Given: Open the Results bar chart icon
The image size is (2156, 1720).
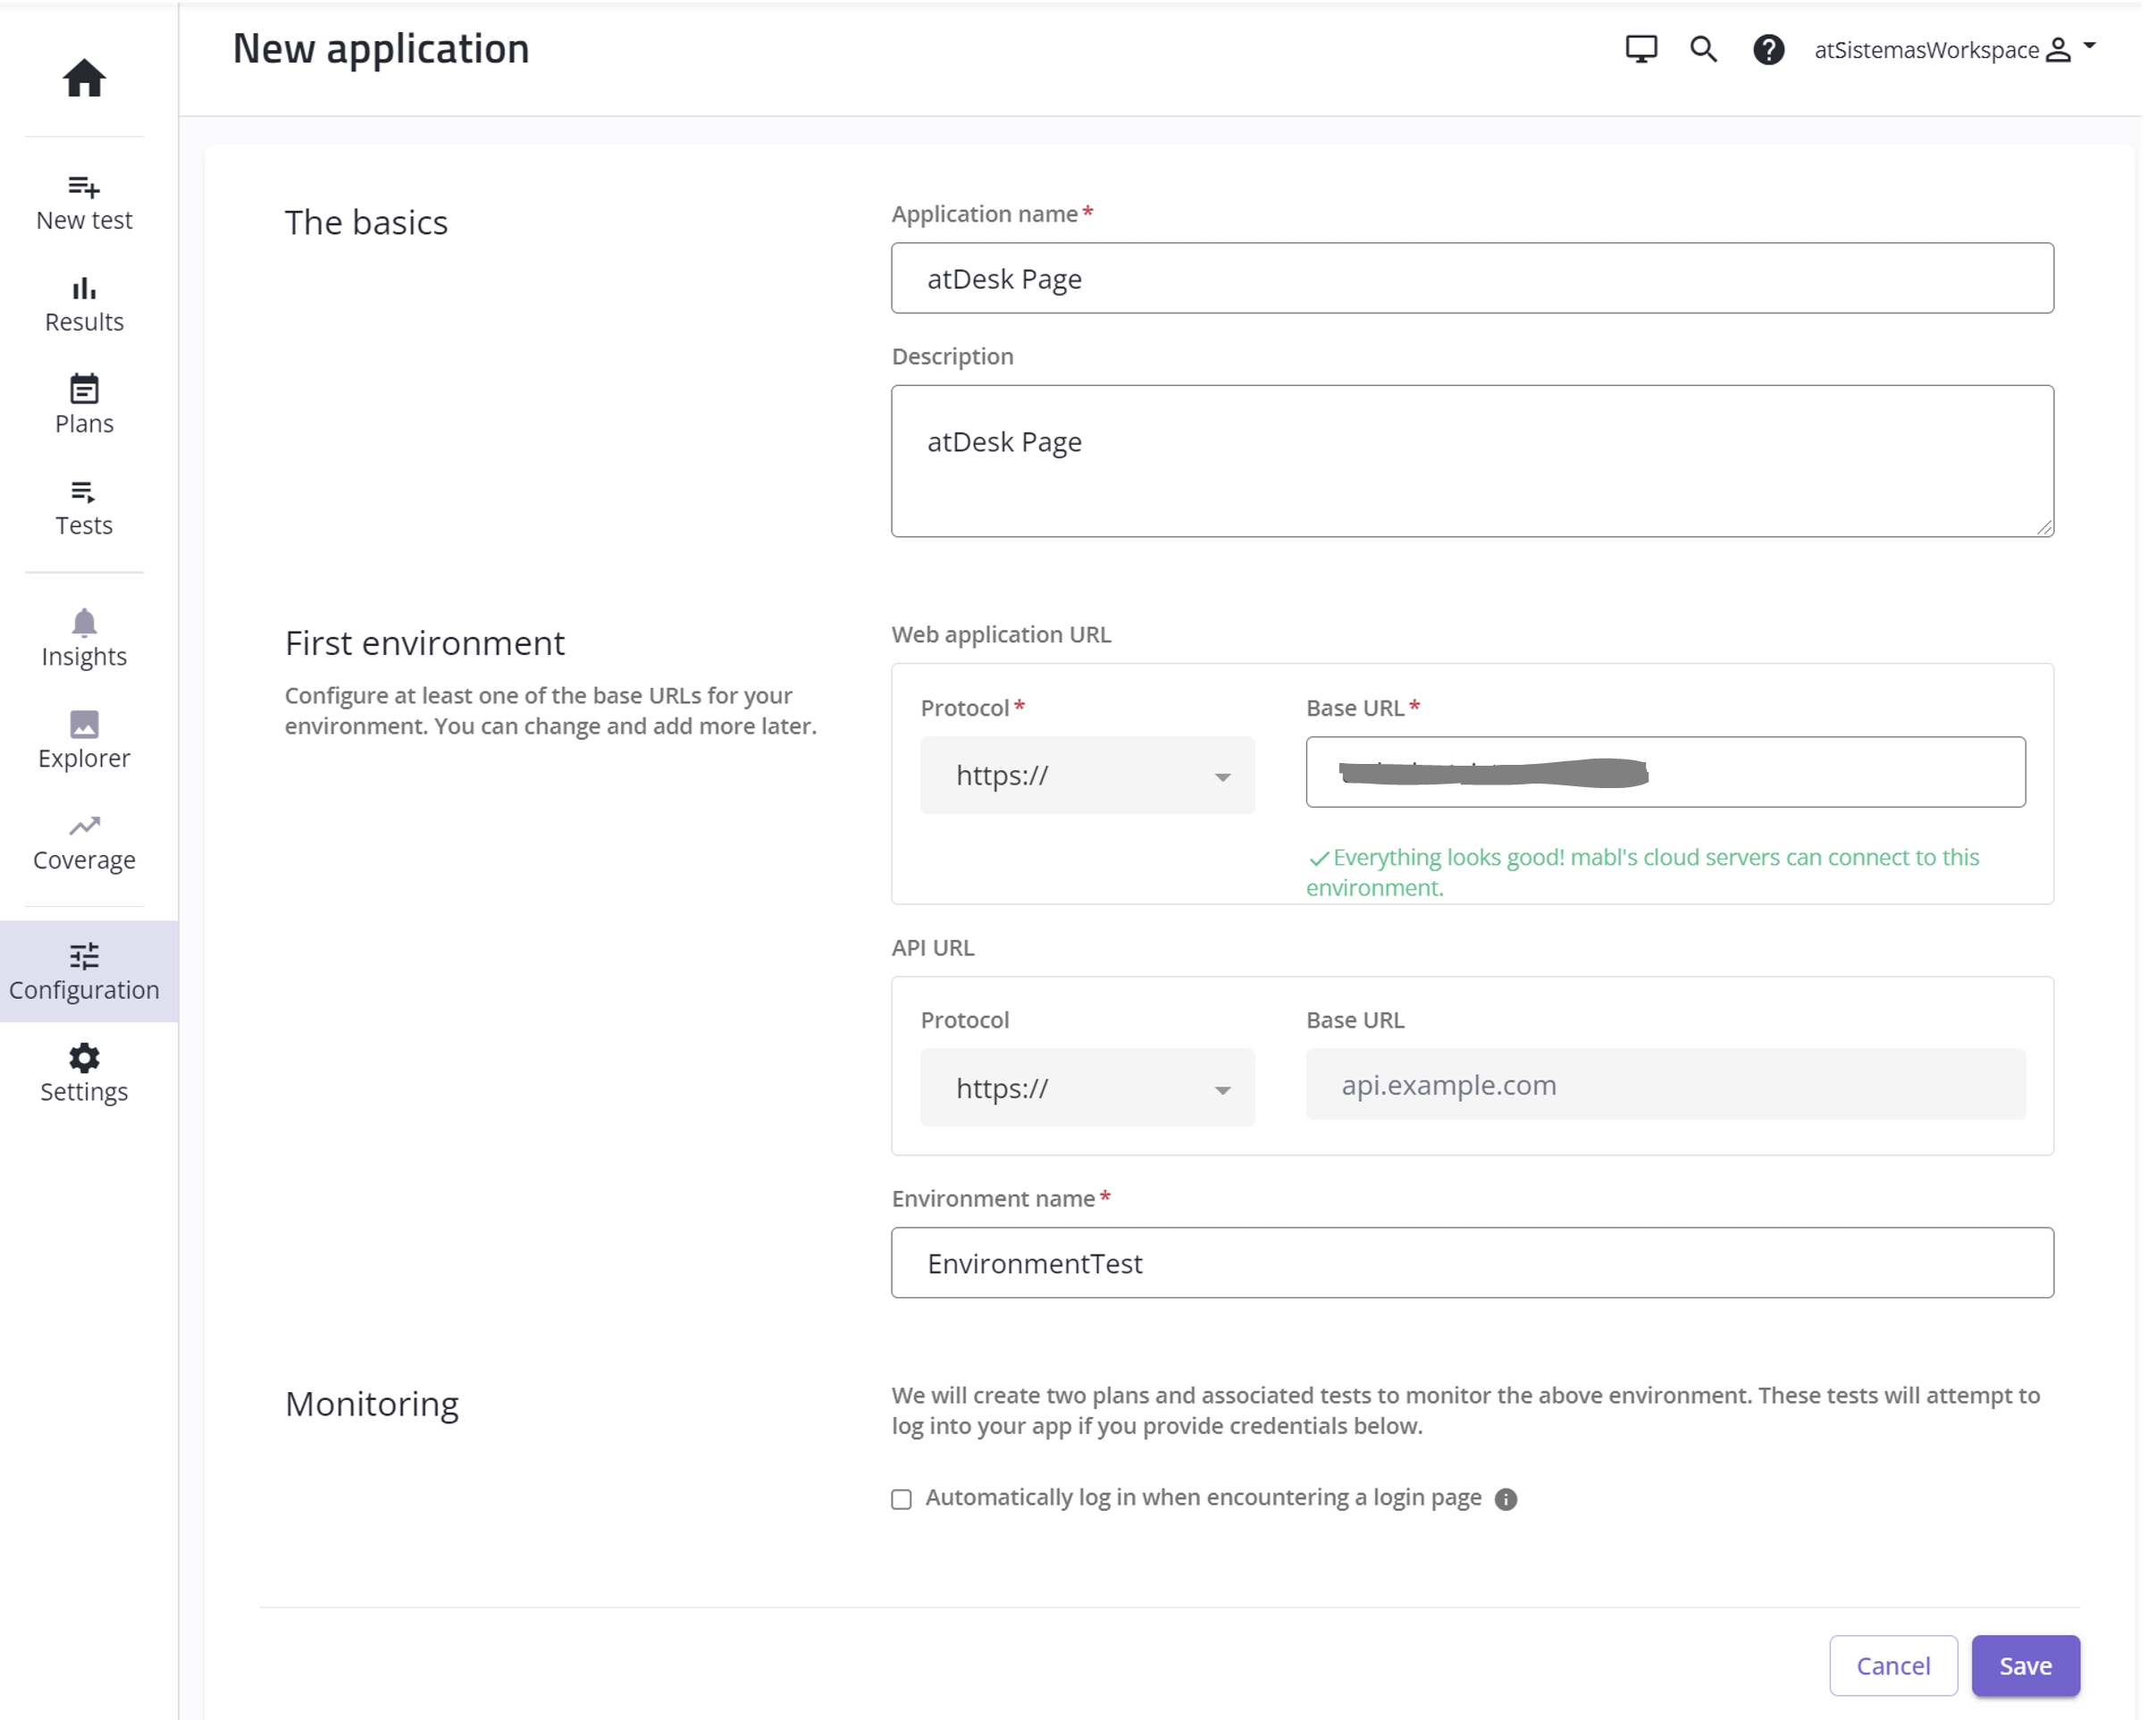Looking at the screenshot, I should pos(84,289).
